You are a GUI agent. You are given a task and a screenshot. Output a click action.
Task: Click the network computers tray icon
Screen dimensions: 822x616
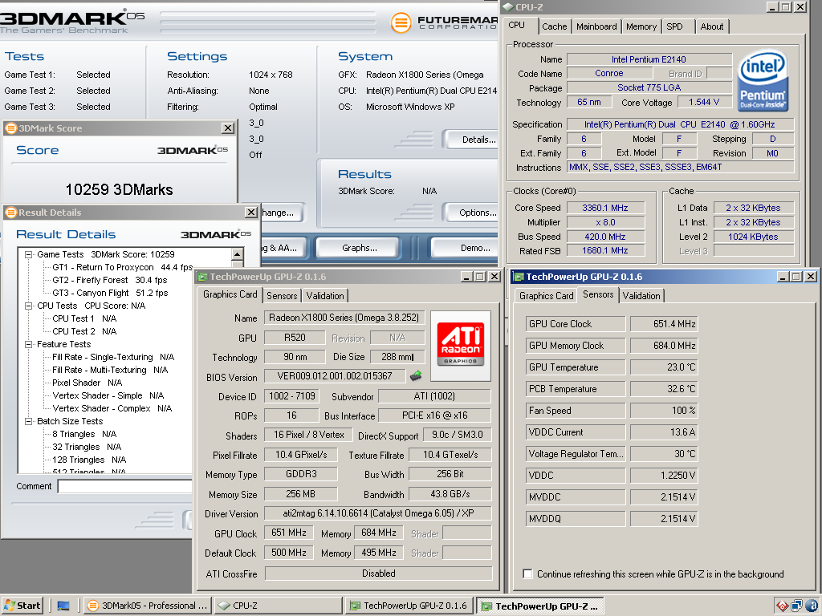[797, 606]
